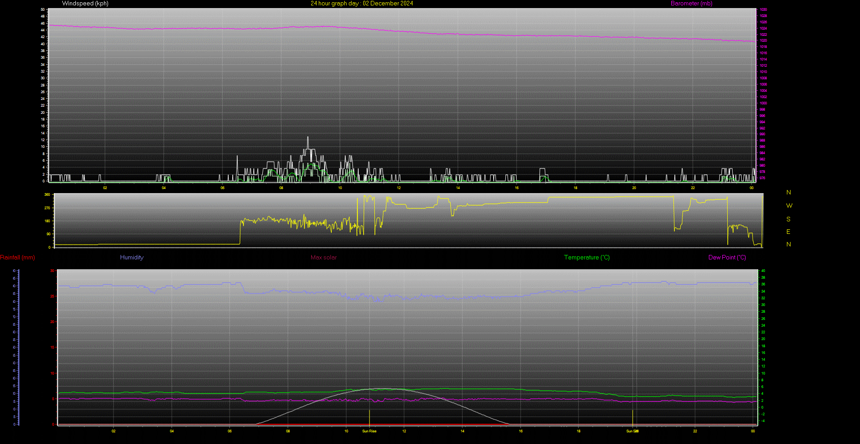Click the 180 wind direction axis value
The image size is (860, 444).
click(x=47, y=221)
